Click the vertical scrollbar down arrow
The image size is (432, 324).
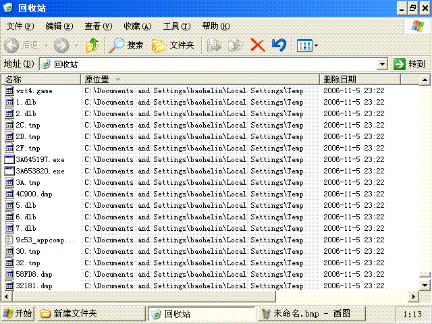pyautogui.click(x=425, y=285)
